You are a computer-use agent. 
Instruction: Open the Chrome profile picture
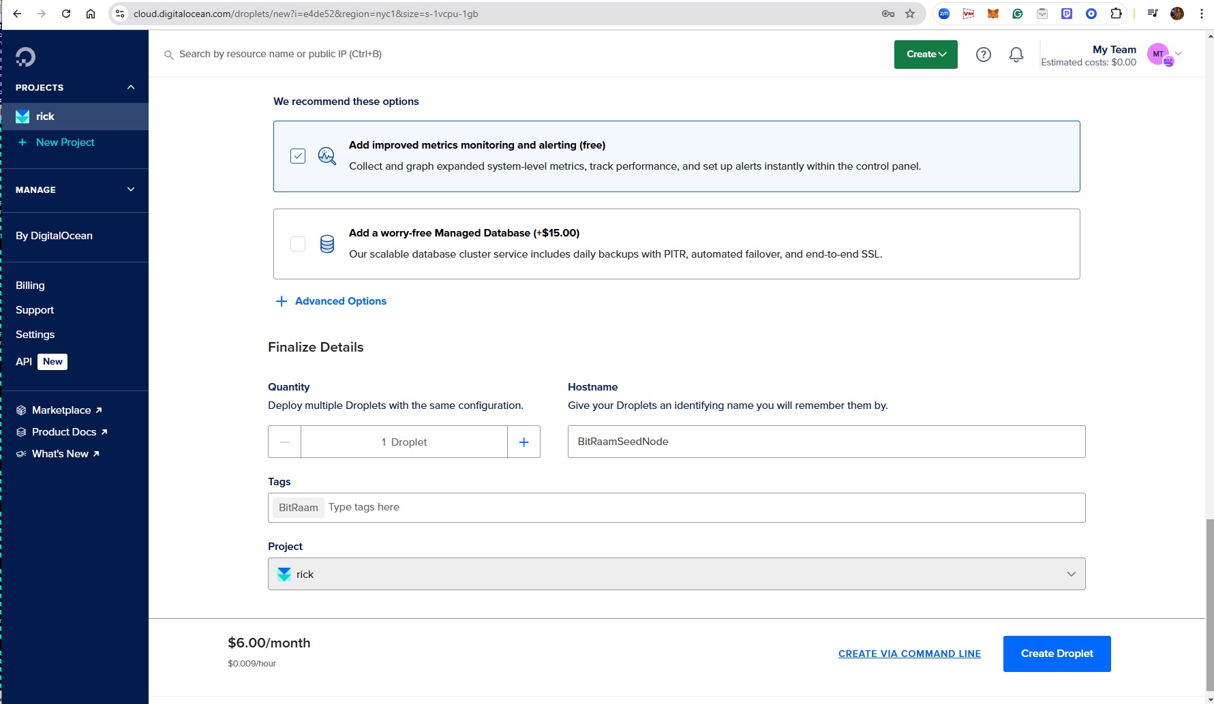[x=1177, y=14]
